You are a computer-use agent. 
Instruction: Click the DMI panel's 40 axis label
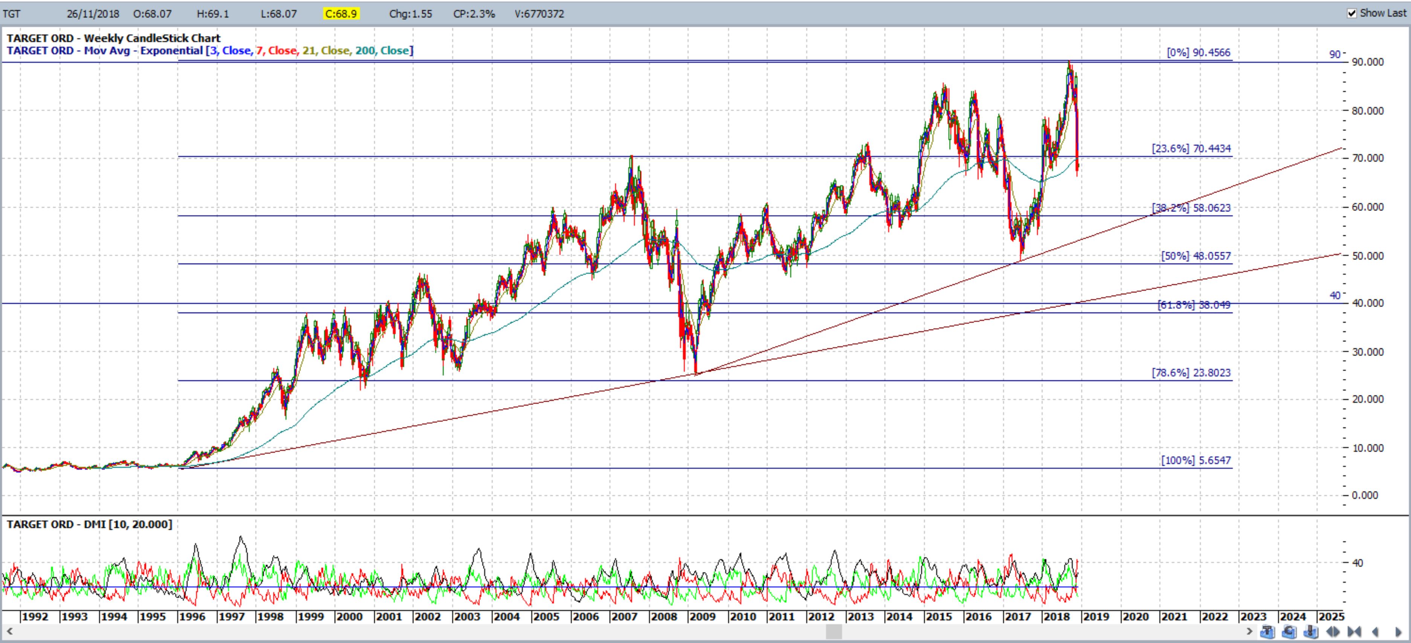coord(1358,562)
